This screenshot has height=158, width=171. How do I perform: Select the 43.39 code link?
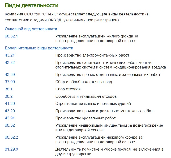[10, 74]
